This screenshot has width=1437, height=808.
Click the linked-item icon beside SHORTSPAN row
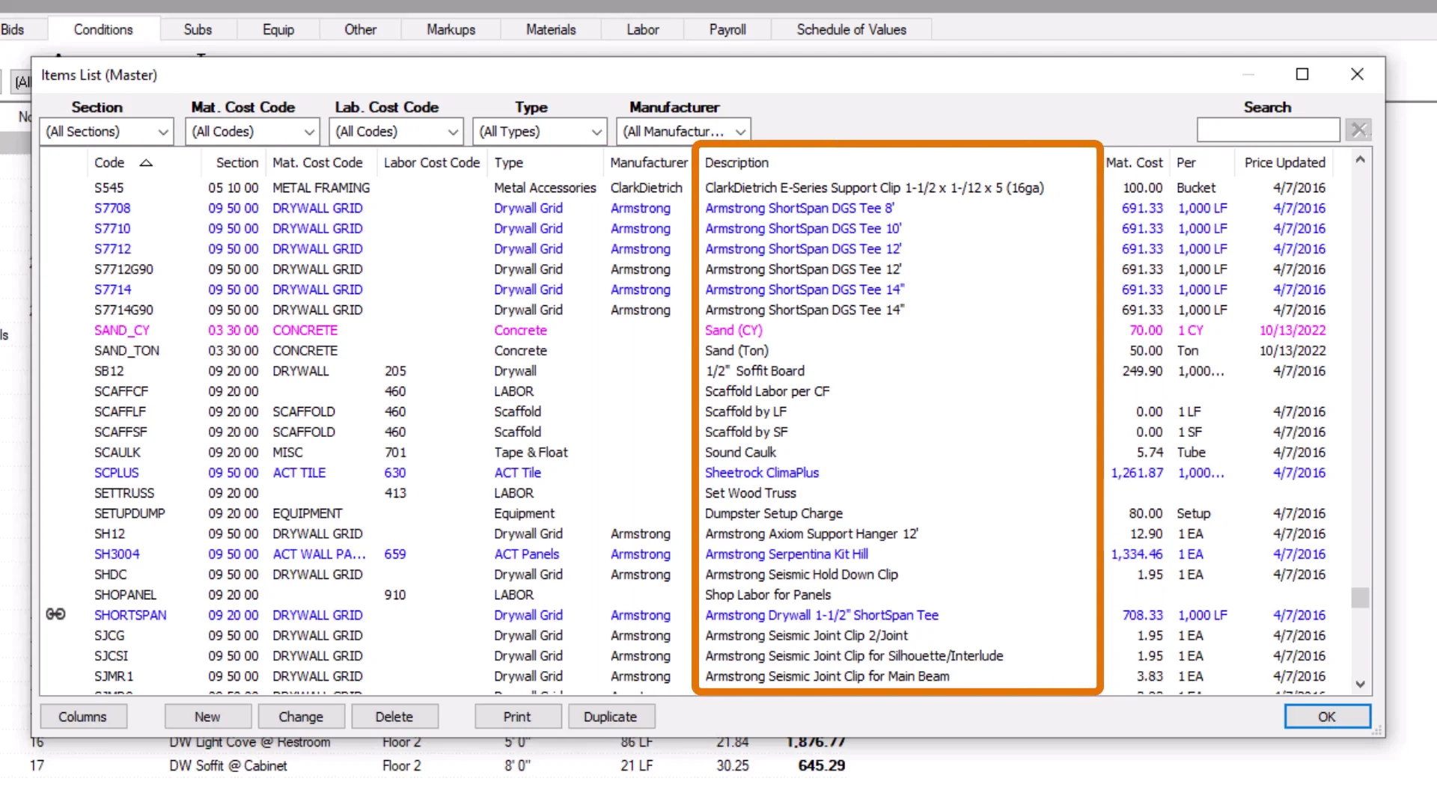tap(56, 614)
